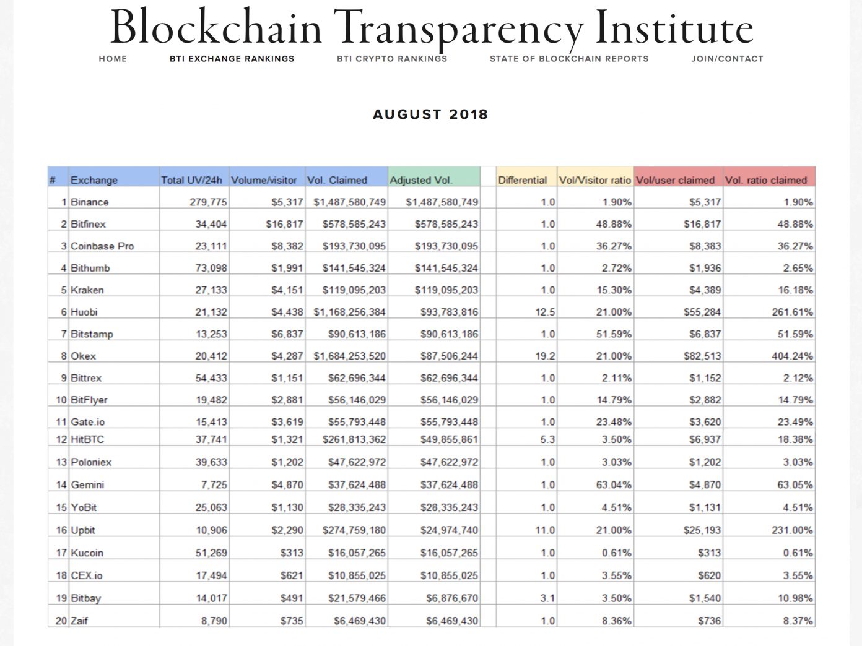Select Huobi's 12.5 differential value
The width and height of the screenshot is (862, 646).
click(545, 312)
